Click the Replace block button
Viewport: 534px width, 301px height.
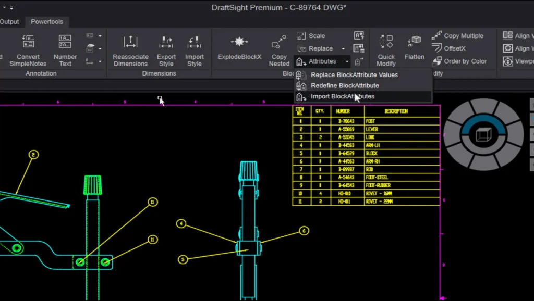pyautogui.click(x=315, y=48)
